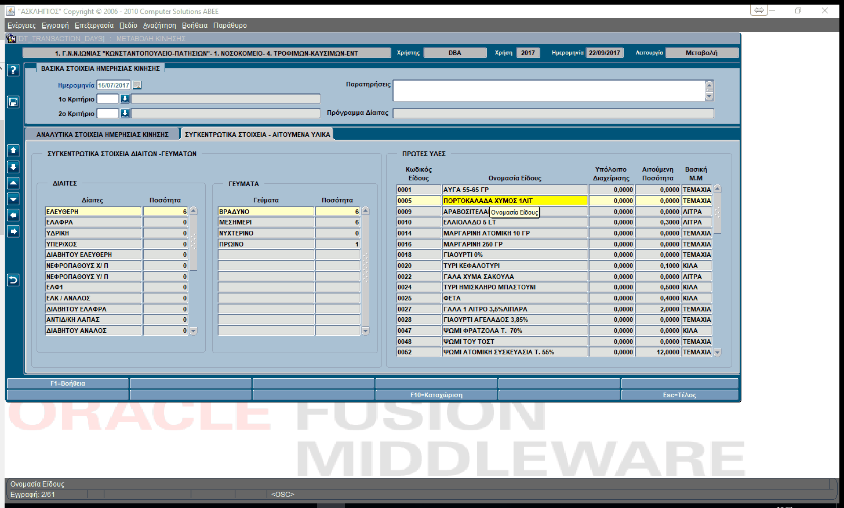The width and height of the screenshot is (844, 508).
Task: Select the ΕΛΕΥΘΕΡΗ diet row
Action: coord(93,212)
